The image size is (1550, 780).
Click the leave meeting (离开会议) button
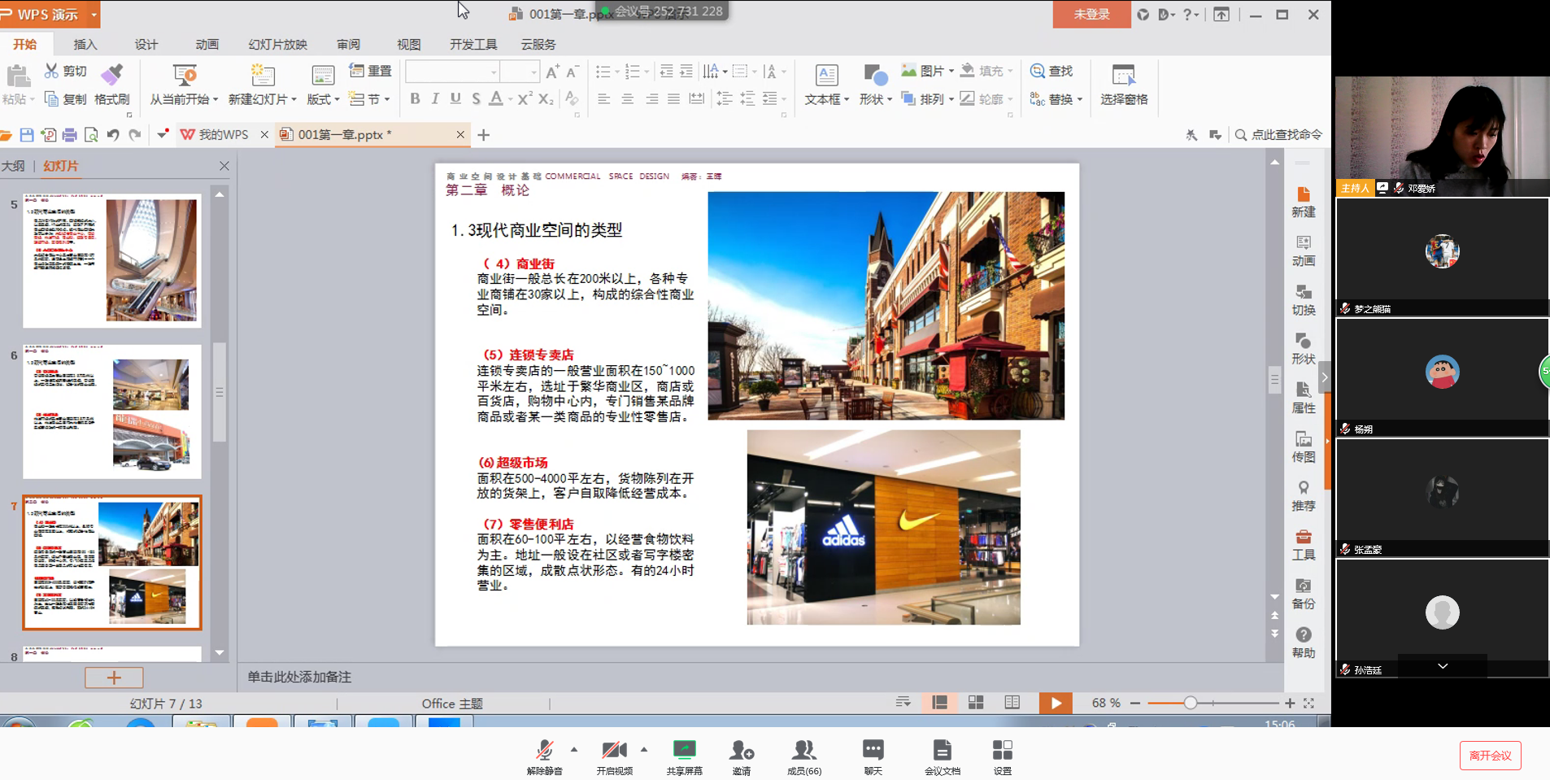tap(1490, 756)
